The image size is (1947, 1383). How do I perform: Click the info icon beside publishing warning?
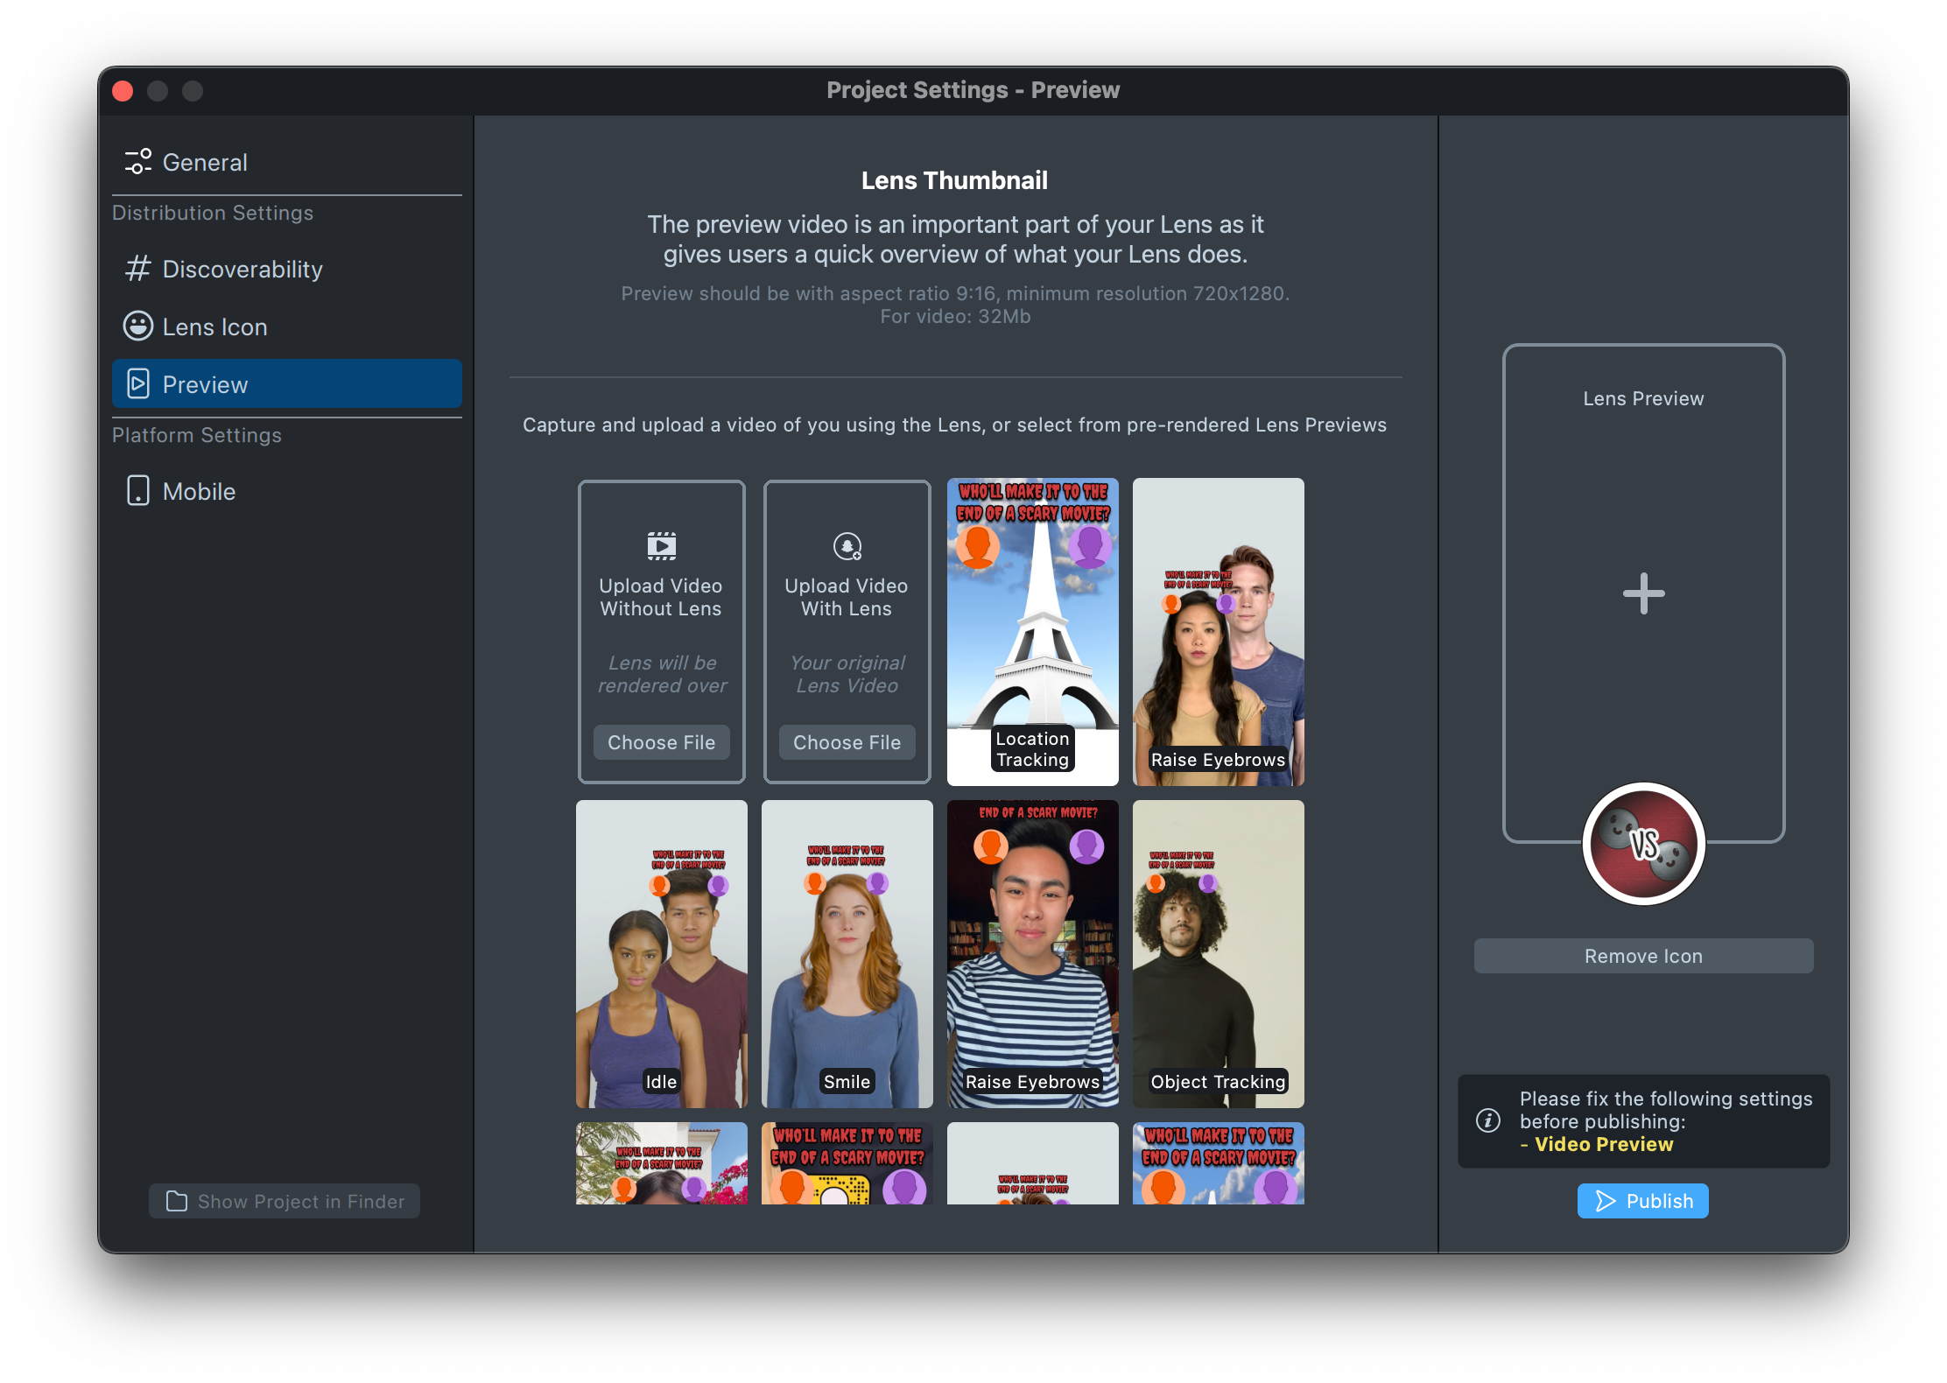click(1488, 1120)
